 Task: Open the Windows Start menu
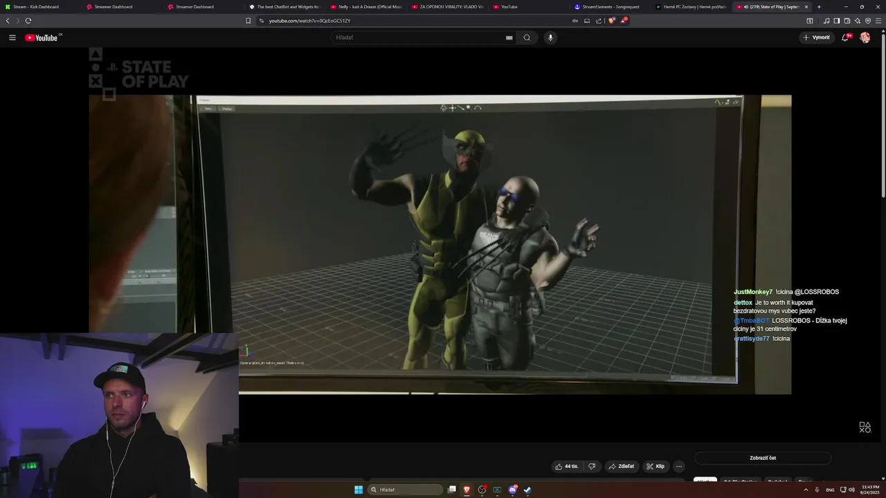(x=359, y=490)
